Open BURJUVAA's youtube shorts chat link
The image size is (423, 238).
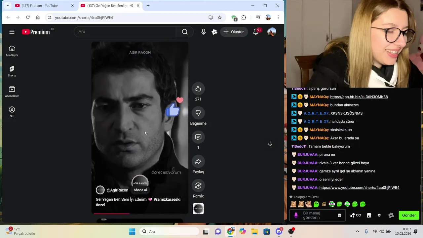359,188
